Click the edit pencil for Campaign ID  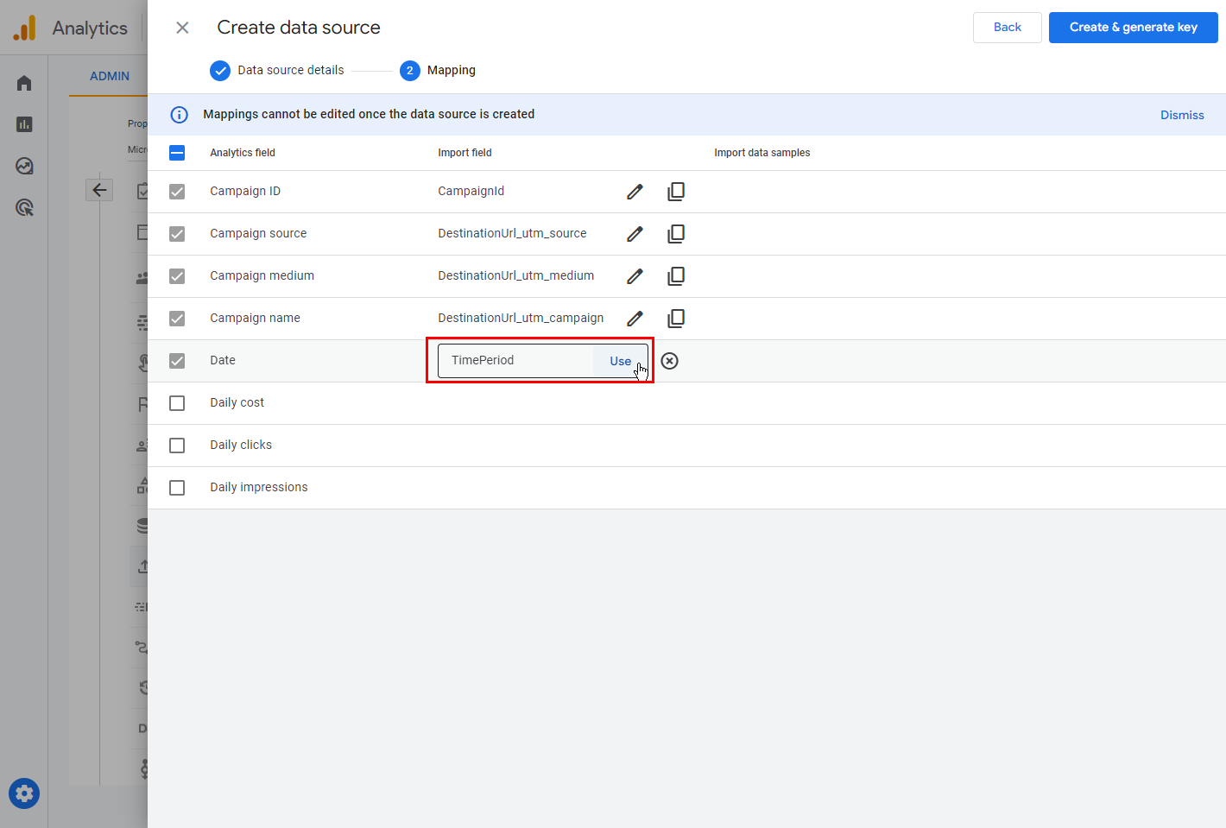tap(635, 192)
